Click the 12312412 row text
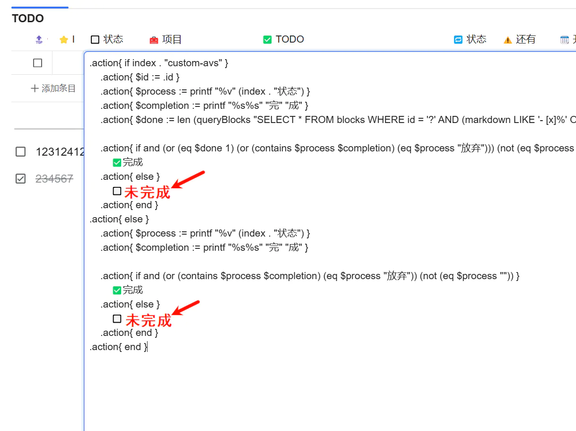This screenshot has height=431, width=576. point(60,152)
